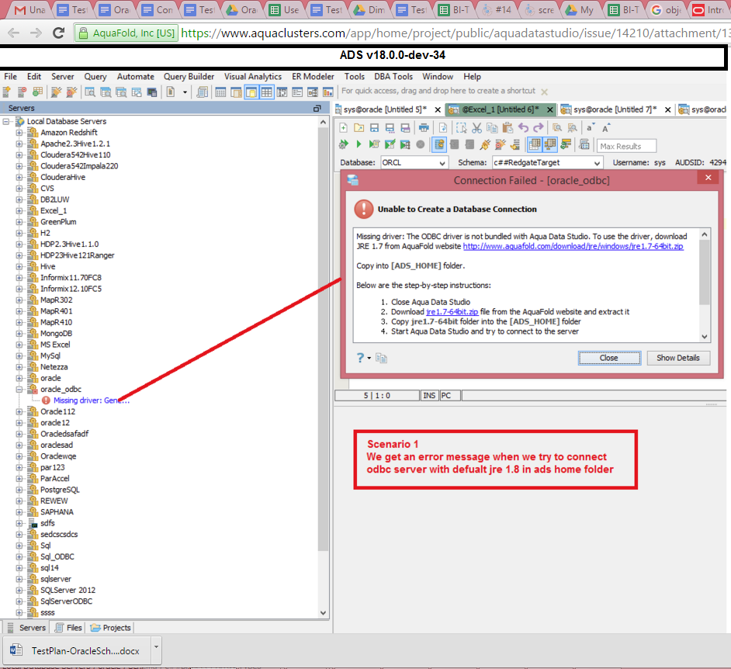Click the Cut scissors icon

476,128
